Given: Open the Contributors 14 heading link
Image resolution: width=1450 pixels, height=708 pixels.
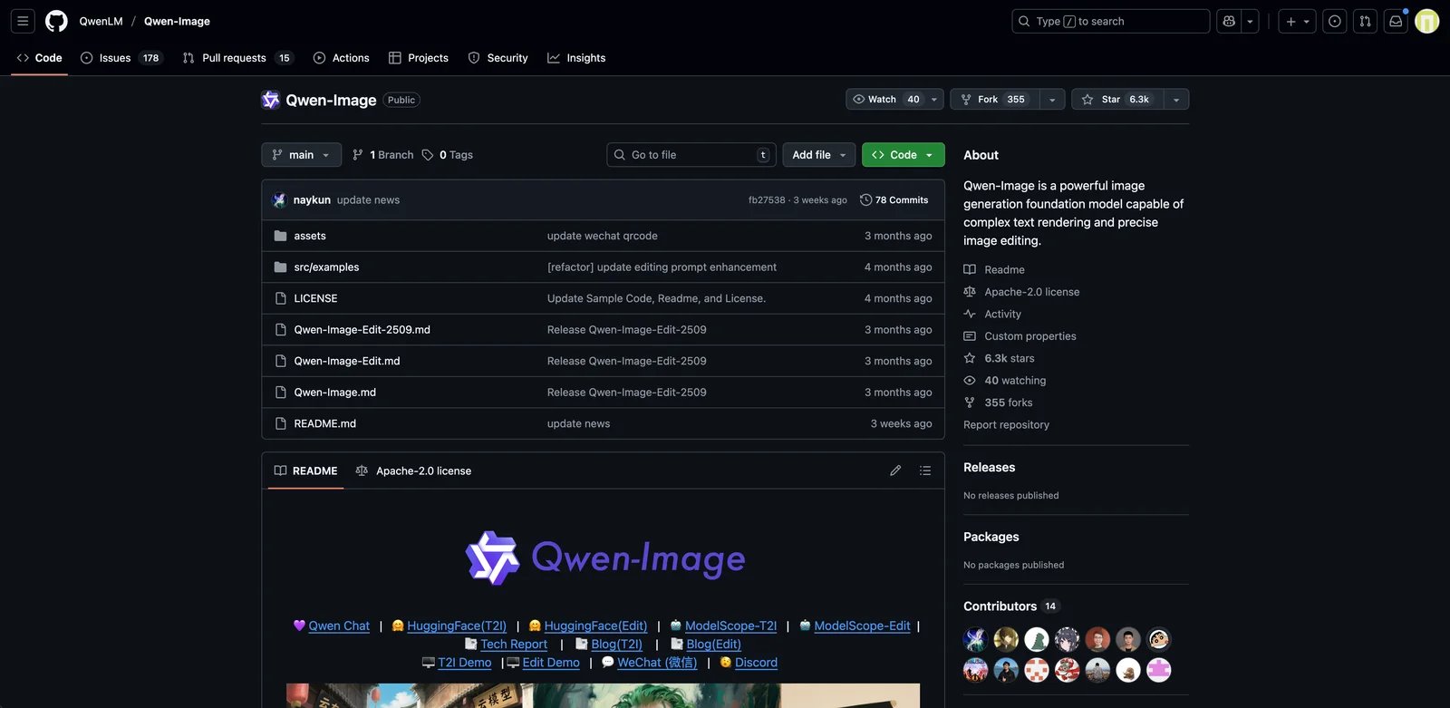Looking at the screenshot, I should click(1010, 606).
